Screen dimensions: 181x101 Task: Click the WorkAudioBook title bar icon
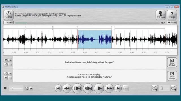[3, 7]
